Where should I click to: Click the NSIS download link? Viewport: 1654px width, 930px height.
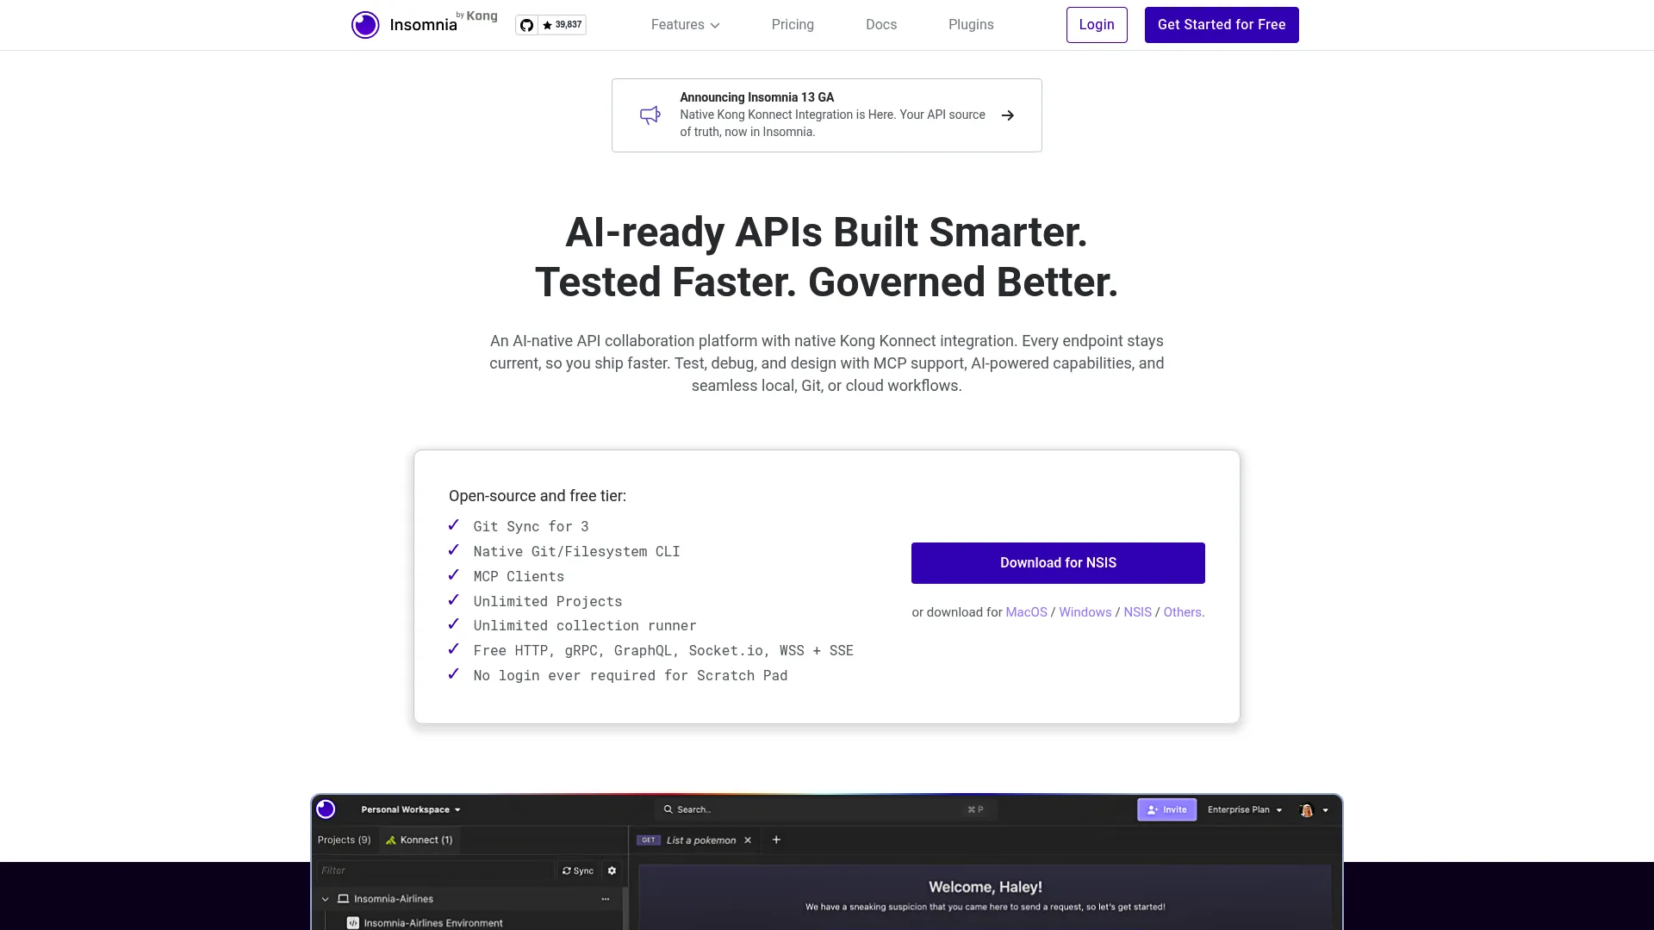click(x=1137, y=612)
